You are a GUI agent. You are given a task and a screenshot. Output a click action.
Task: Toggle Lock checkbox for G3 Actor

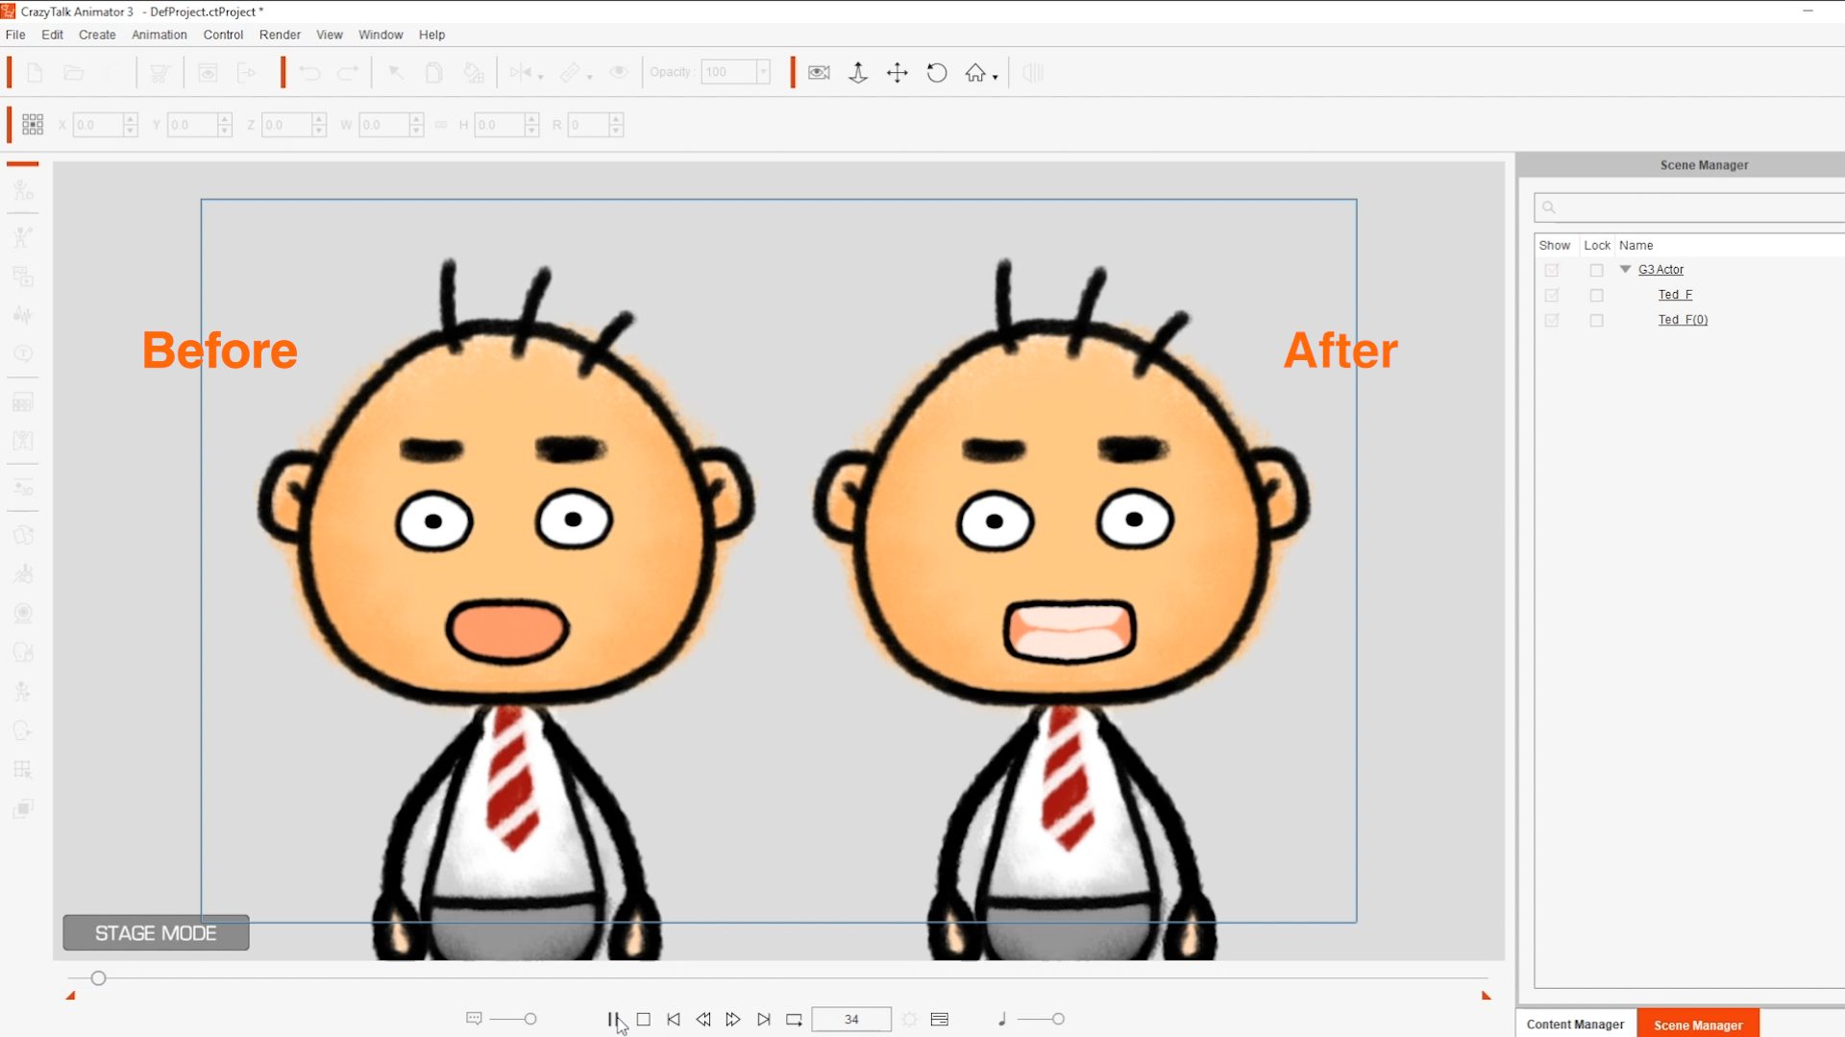tap(1596, 270)
